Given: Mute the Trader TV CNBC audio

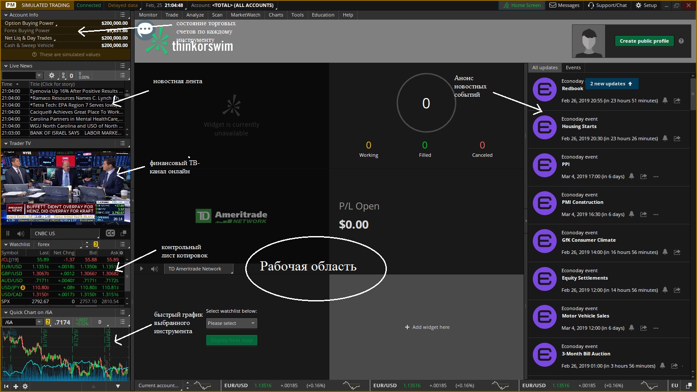Looking at the screenshot, I should (x=20, y=233).
